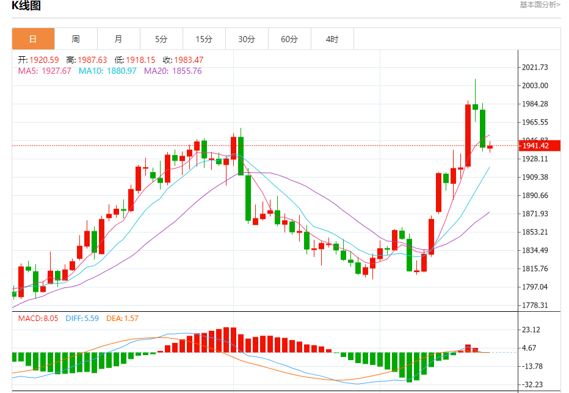Screen dimensions: 569x393
Task: Switch to the 周 weekly tab
Action: [76, 39]
